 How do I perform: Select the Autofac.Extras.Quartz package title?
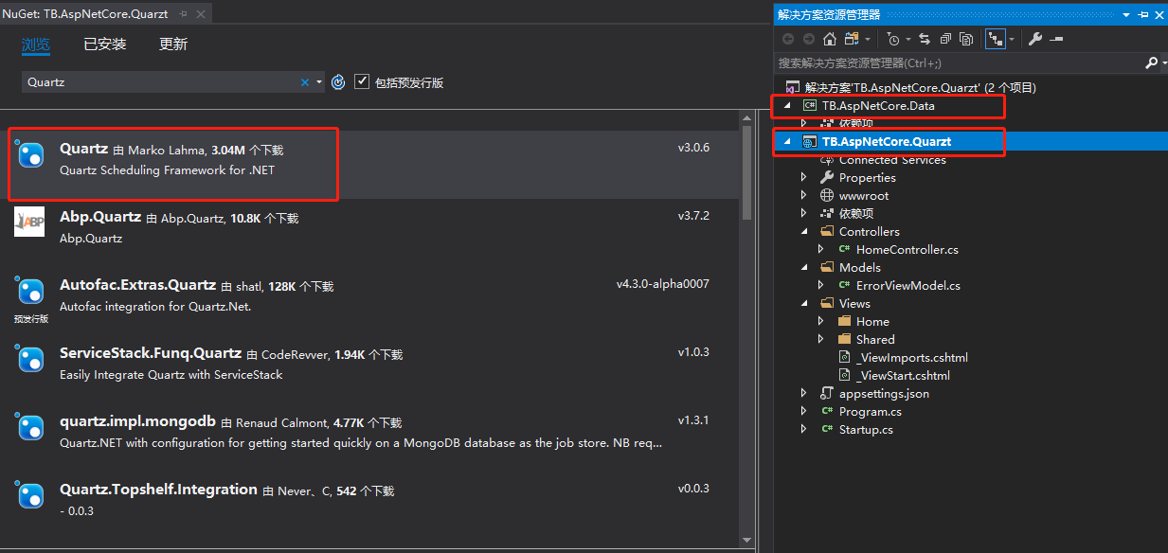(x=138, y=284)
